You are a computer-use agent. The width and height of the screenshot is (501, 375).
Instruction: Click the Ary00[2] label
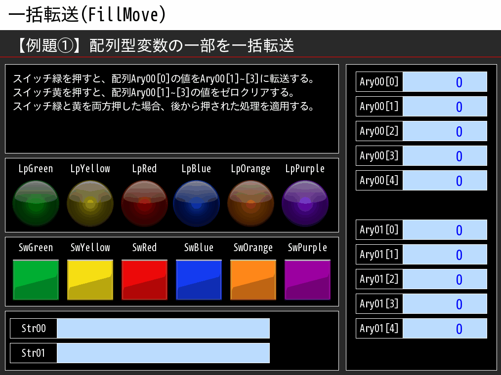click(x=379, y=131)
